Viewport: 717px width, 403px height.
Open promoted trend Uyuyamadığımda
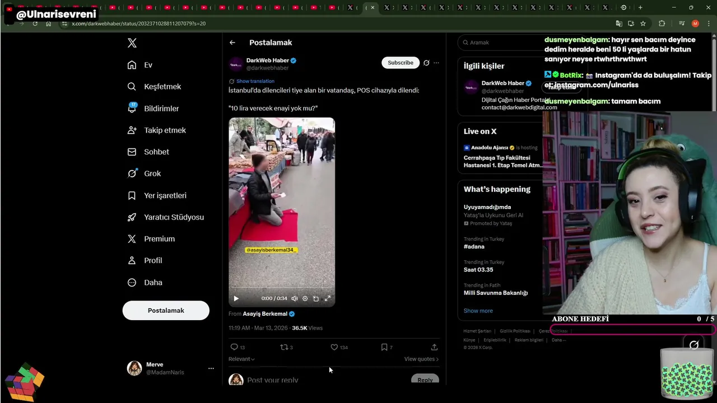[487, 207]
